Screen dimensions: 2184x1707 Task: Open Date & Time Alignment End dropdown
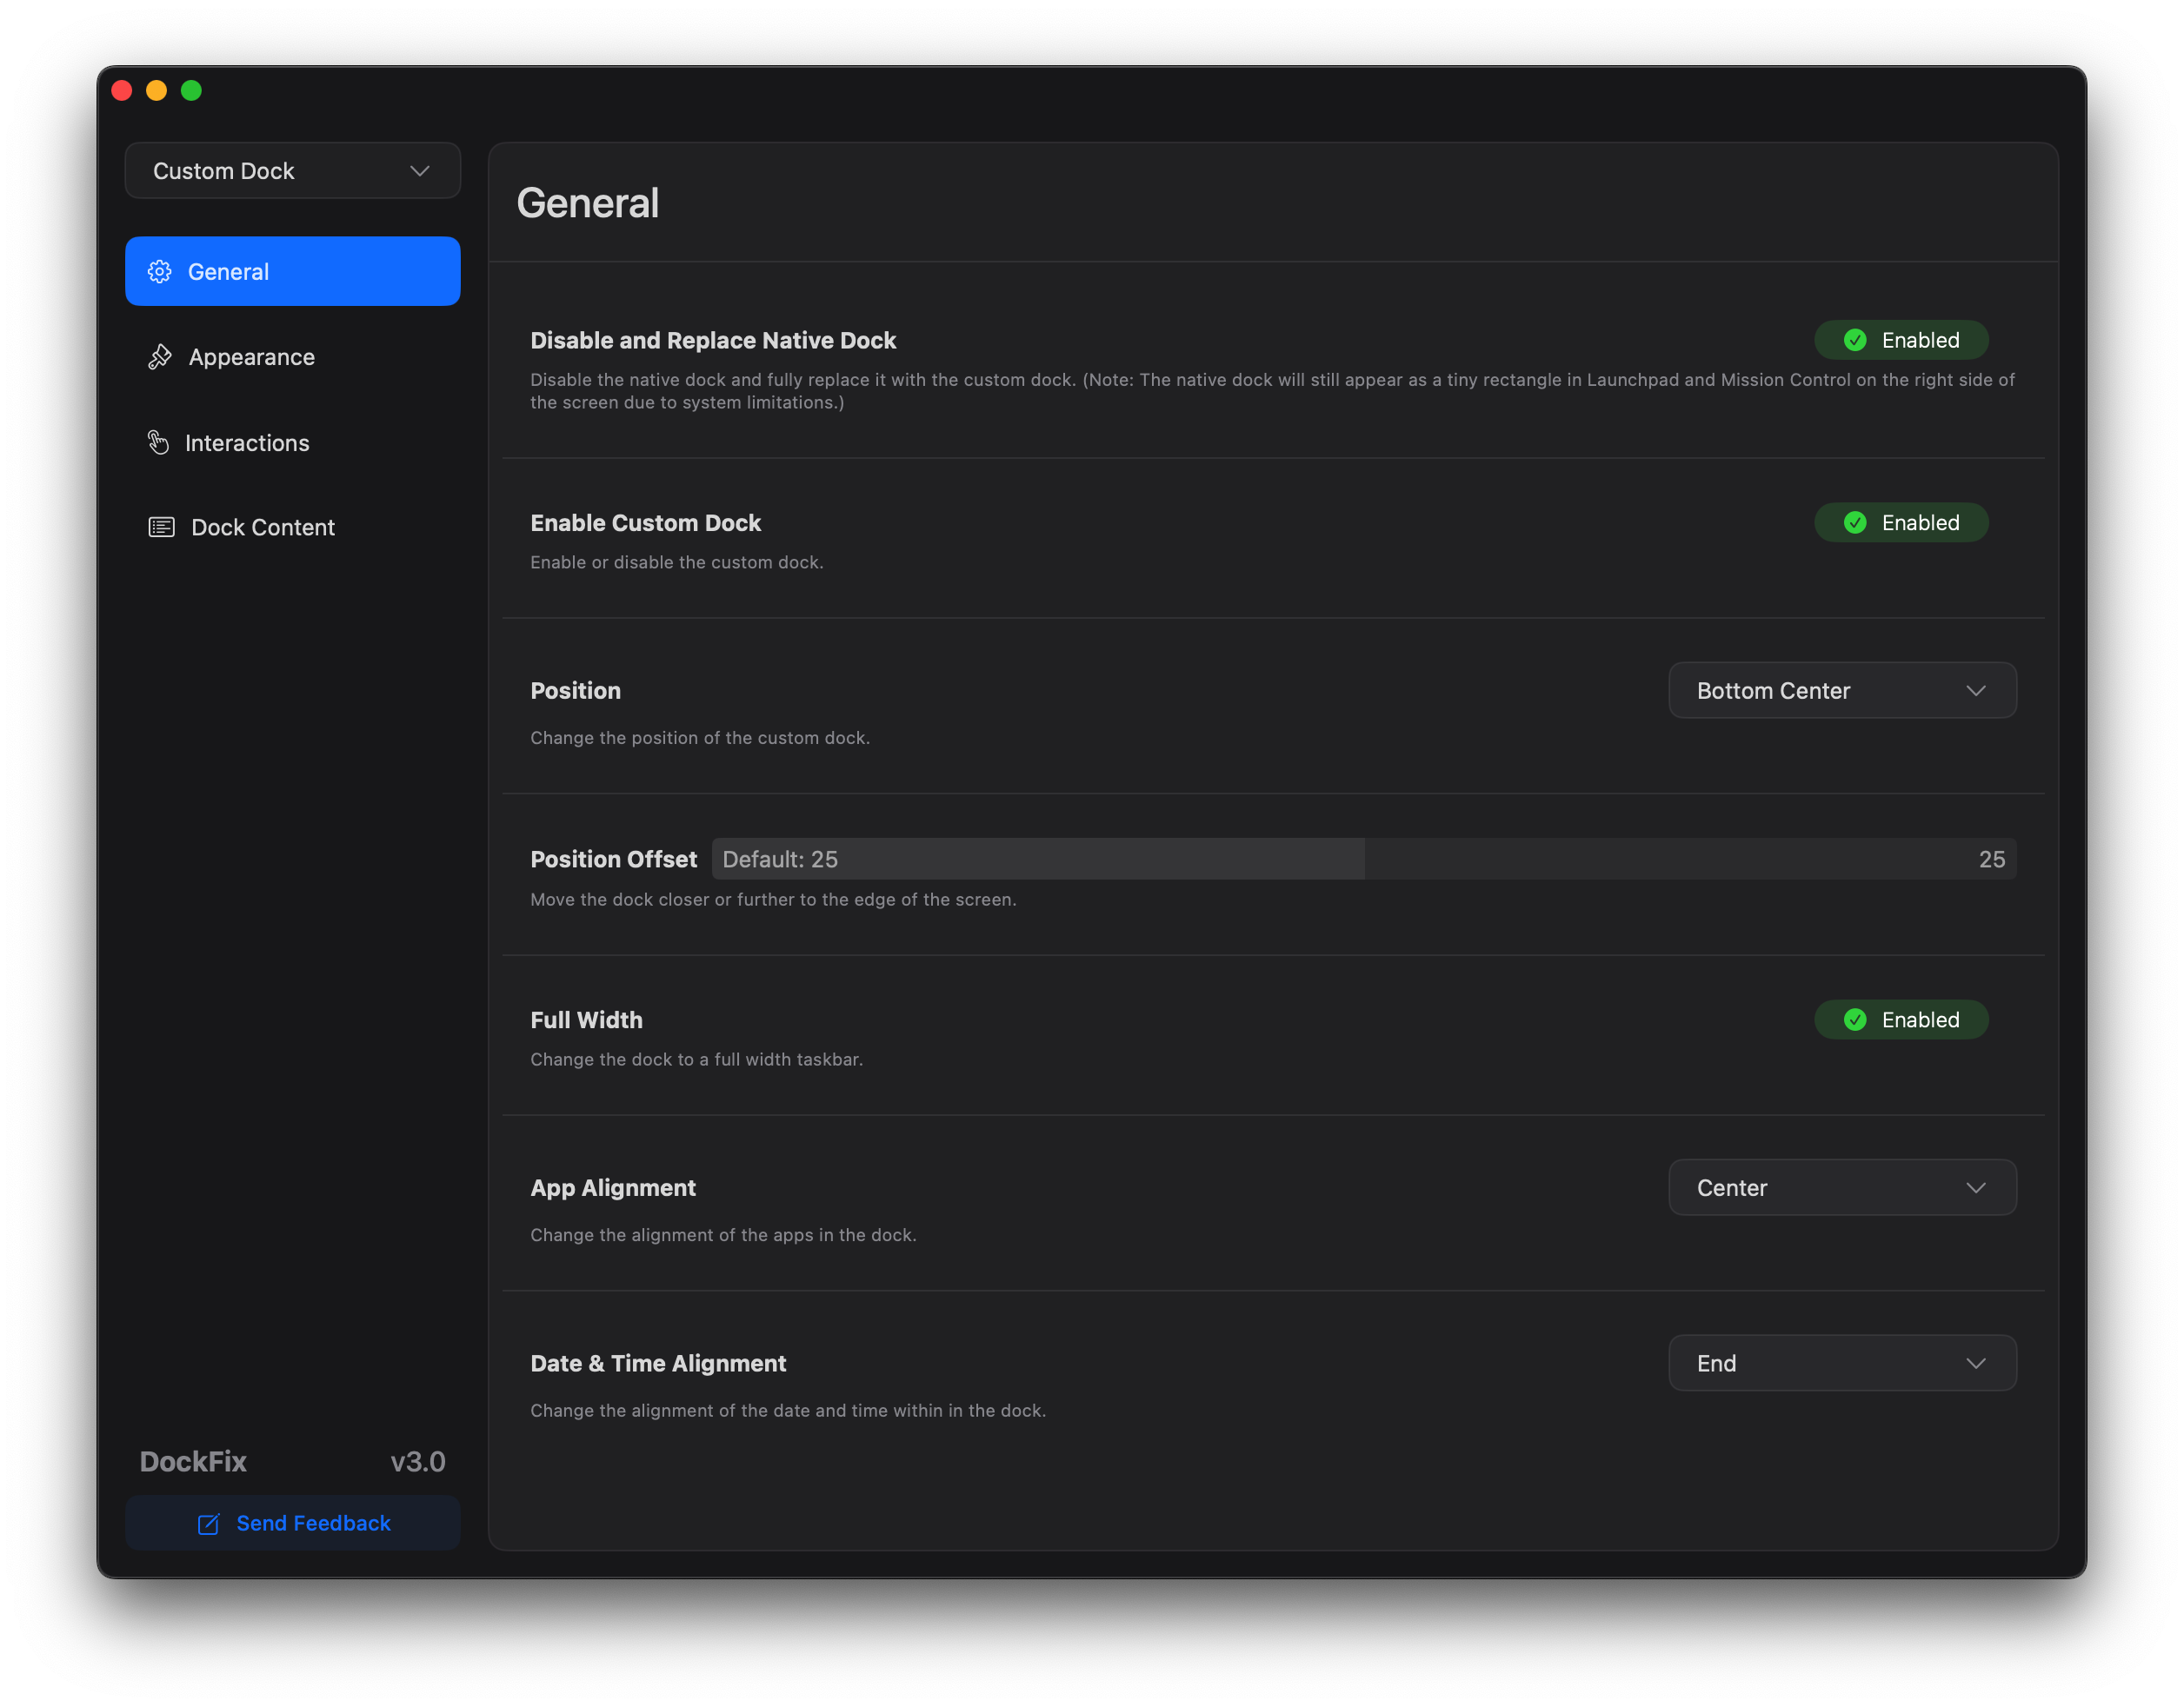point(1842,1363)
